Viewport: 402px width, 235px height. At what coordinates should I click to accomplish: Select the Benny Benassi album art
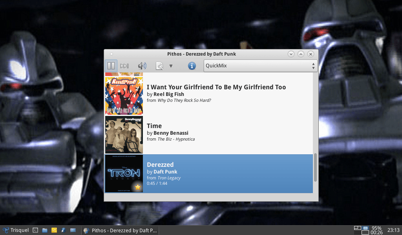tap(124, 135)
